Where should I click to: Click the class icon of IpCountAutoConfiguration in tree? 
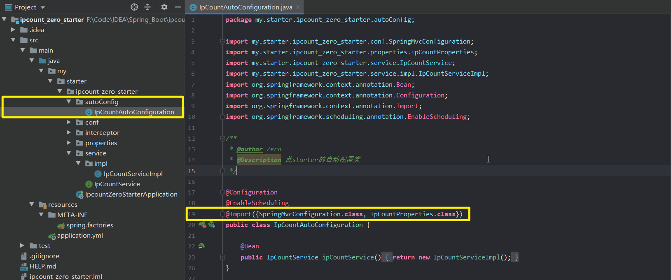point(89,112)
